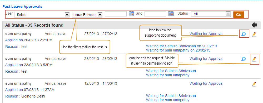The height and width of the screenshot is (103, 263).
Task: Click Waiting for Approval on first record
Action: [206, 34]
